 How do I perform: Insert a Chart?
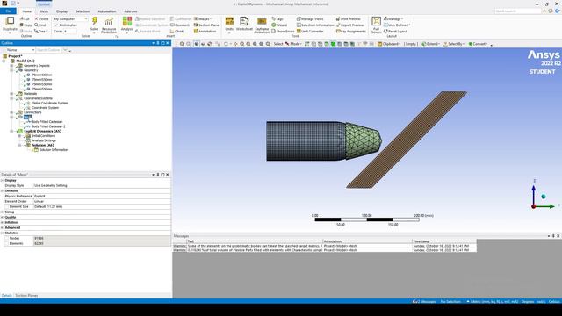(x=177, y=32)
